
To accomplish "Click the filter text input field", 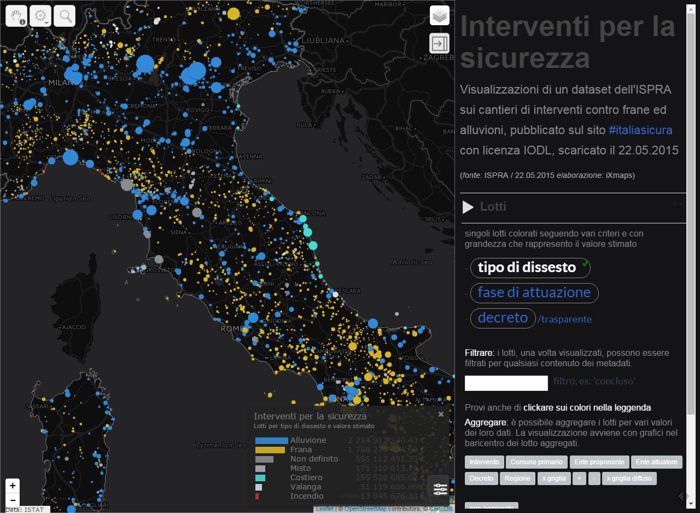I will coord(506,383).
